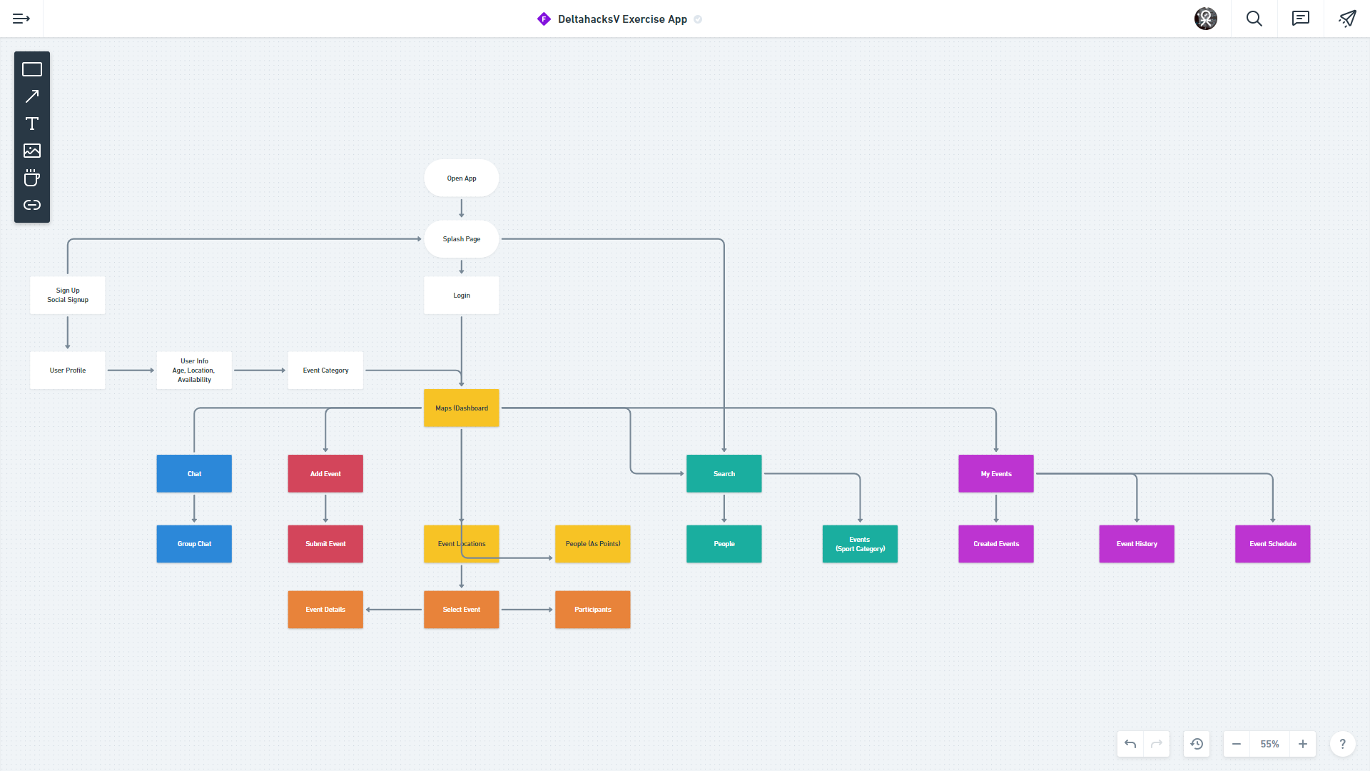Viewport: 1370px width, 771px height.
Task: Open version history clock icon
Action: [x=1197, y=744]
